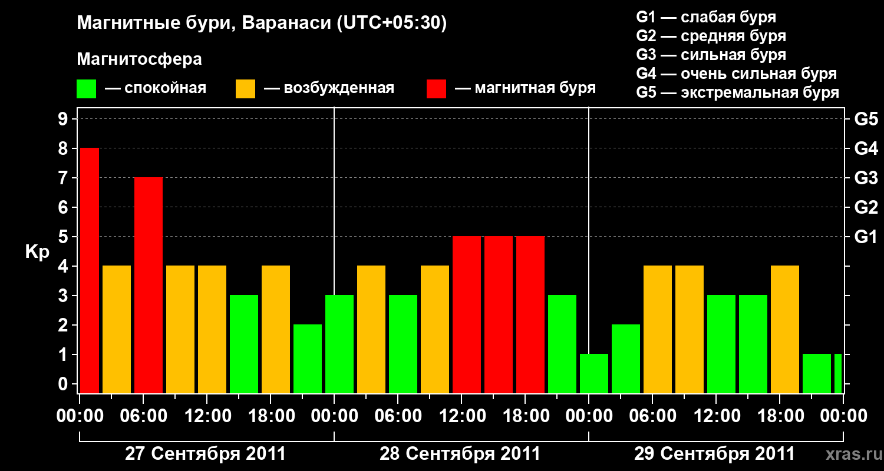Click the green Kp 3 bar after 12:00 on 27 September

pos(244,344)
